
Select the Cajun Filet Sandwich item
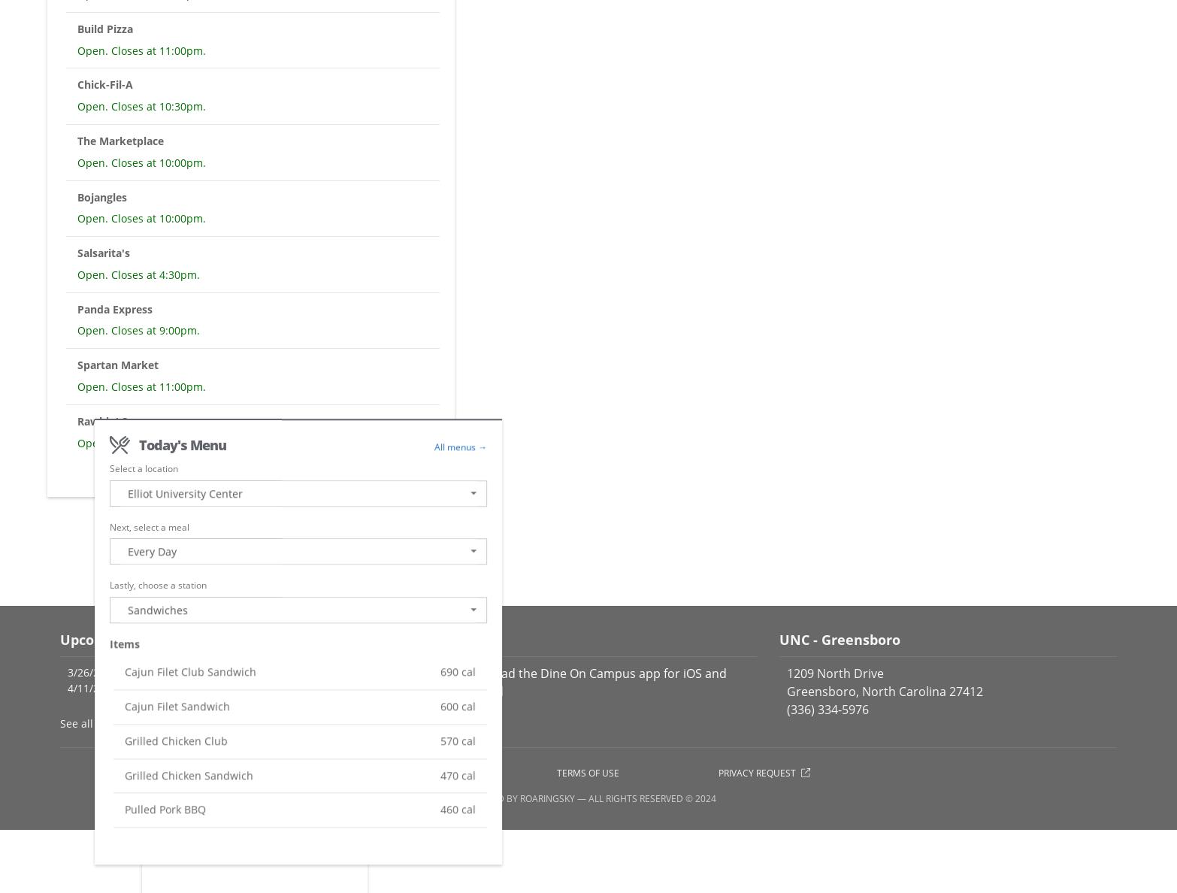[177, 707]
